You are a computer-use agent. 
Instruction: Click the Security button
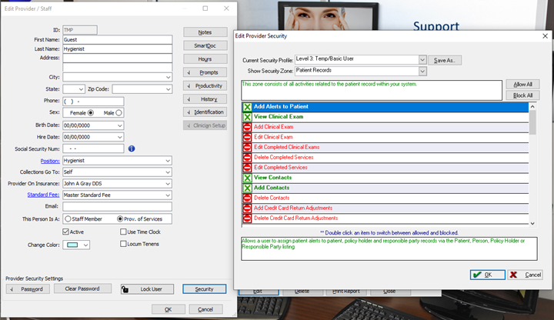[x=204, y=289]
